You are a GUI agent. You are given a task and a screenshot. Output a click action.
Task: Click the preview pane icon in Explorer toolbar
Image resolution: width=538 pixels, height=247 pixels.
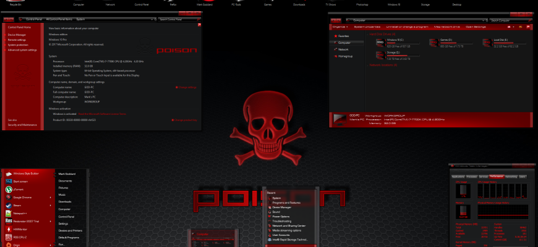(x=521, y=27)
